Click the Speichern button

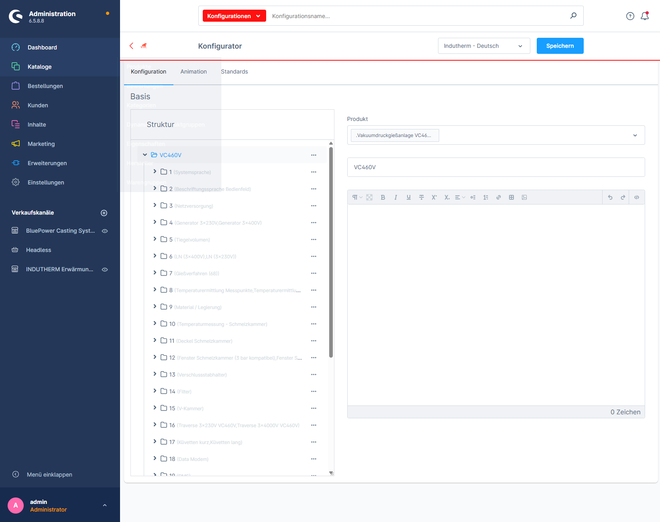(x=560, y=46)
